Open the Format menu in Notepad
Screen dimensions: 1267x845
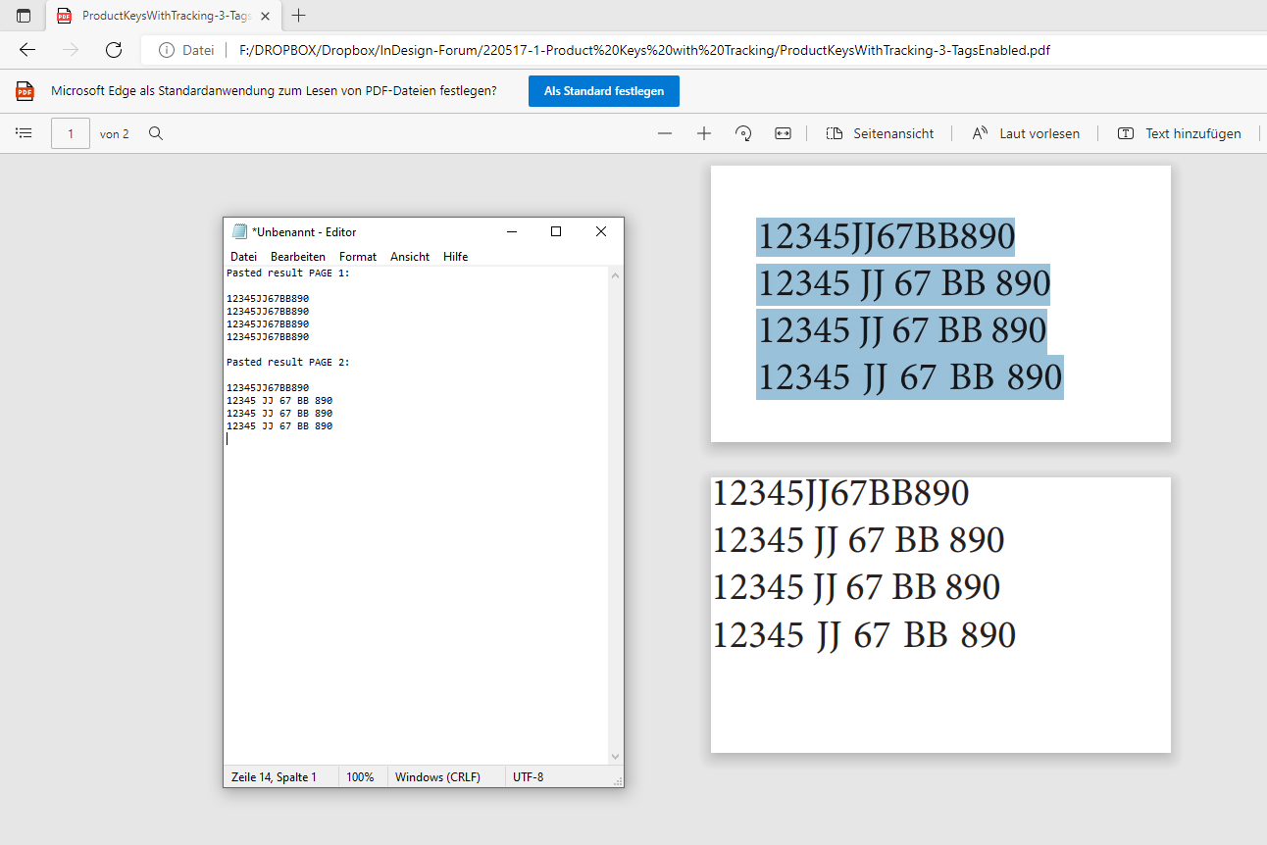pyautogui.click(x=357, y=256)
